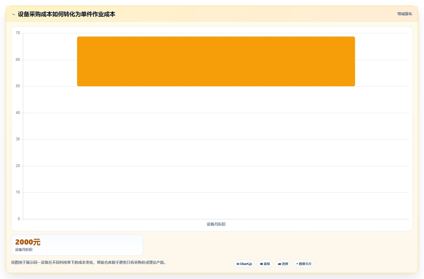The image size is (424, 279).
Task: Click the Chart.js tag chip
Action: click(244, 264)
